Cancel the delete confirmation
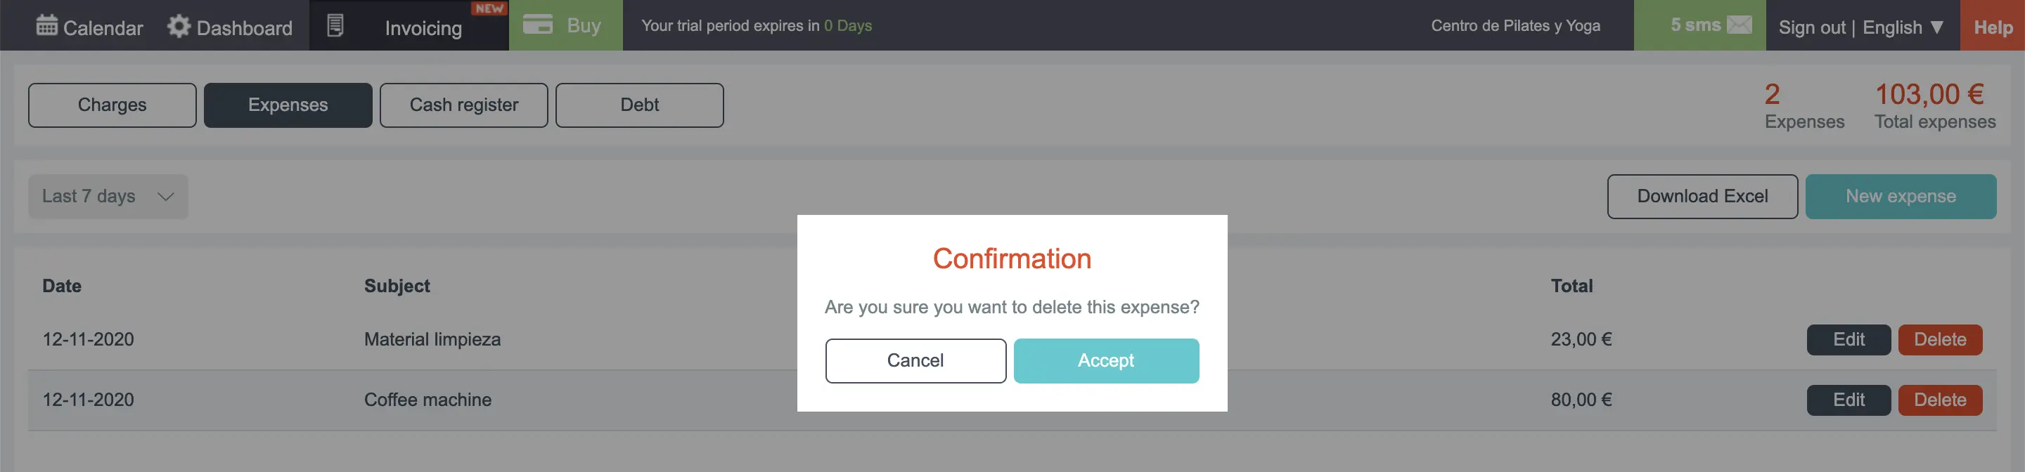The height and width of the screenshot is (472, 2025). [x=915, y=360]
